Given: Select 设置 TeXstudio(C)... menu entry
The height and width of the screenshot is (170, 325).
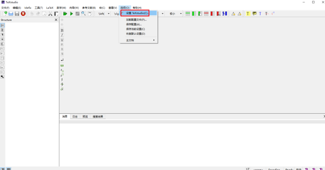Looking at the screenshot, I should [137, 13].
